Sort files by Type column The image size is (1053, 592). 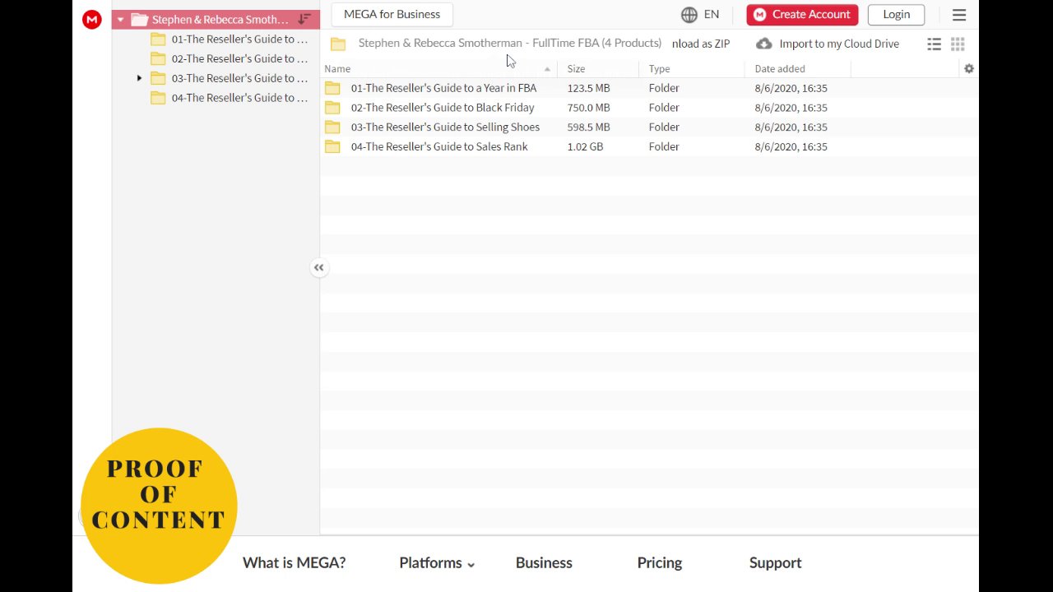coord(659,69)
